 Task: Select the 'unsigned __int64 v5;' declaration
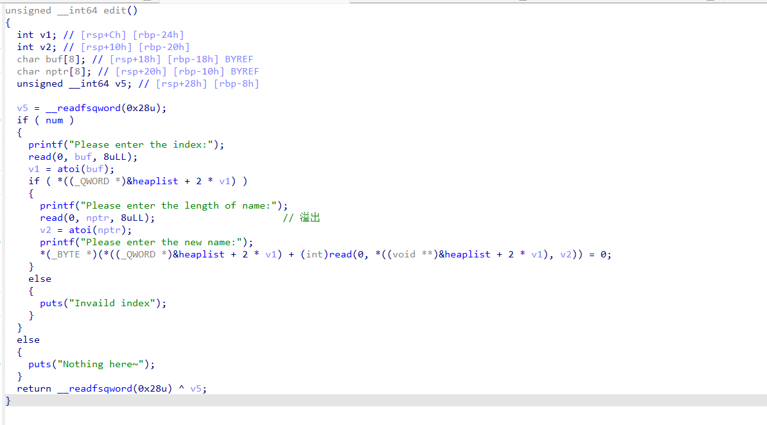[x=75, y=83]
